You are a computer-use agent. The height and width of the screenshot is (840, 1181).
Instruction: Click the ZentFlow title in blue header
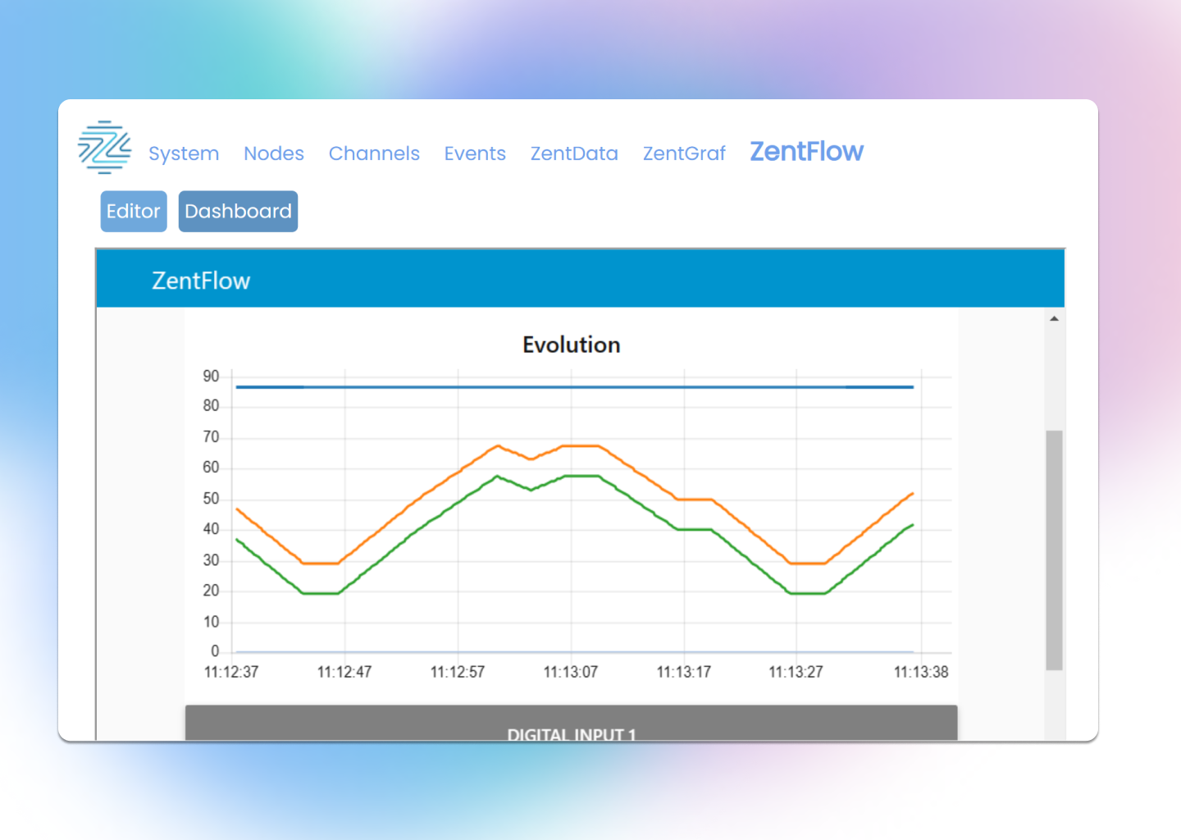point(201,281)
